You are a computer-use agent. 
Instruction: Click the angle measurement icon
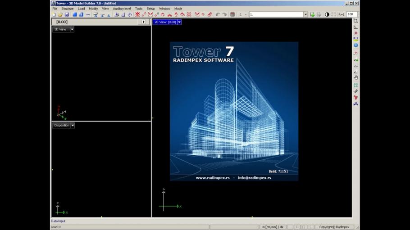[356, 27]
